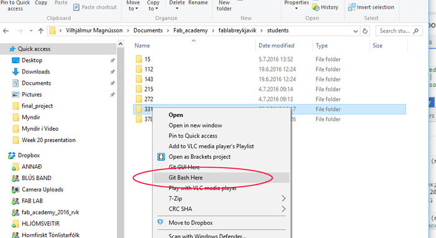Click Copy in the Clipboard group
The width and height of the screenshot is (436, 238).
coord(41,2)
